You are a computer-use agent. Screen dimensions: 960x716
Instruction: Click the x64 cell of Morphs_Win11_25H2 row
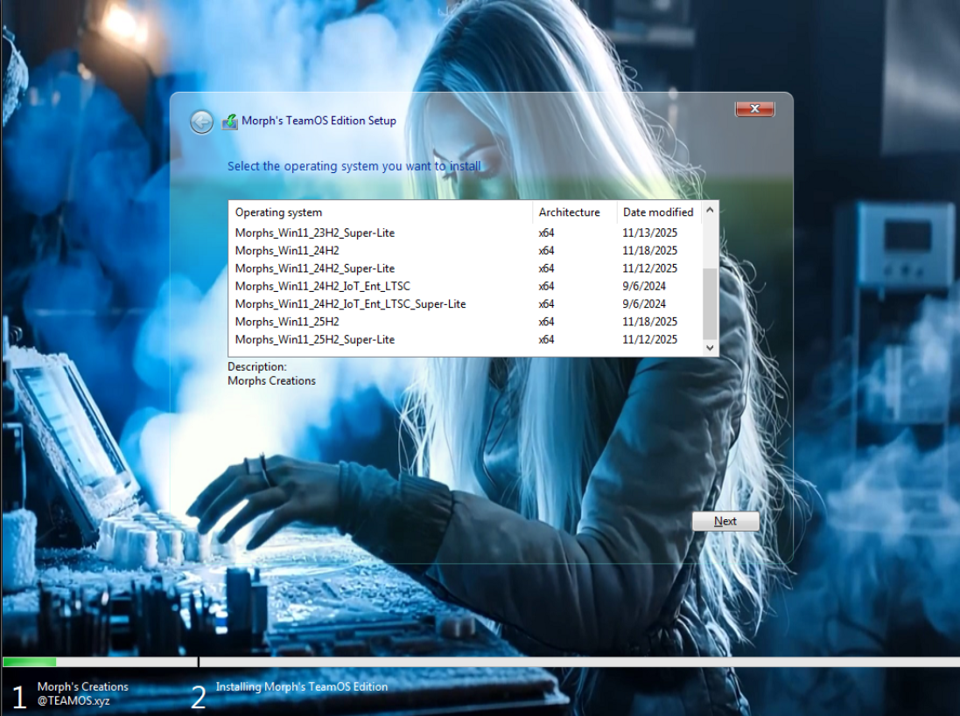(x=546, y=322)
